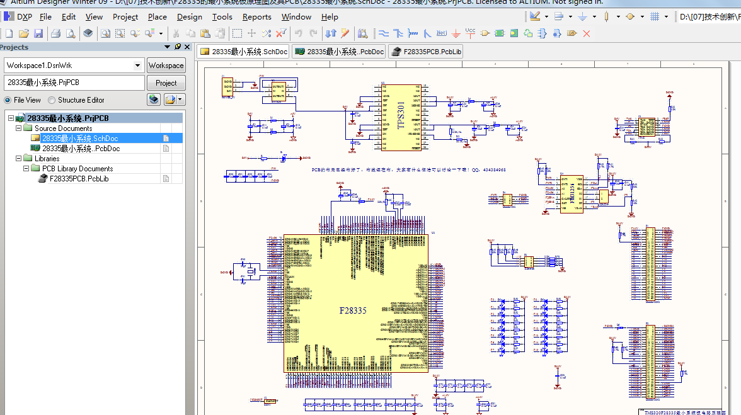Open the Reports menu

click(x=256, y=16)
